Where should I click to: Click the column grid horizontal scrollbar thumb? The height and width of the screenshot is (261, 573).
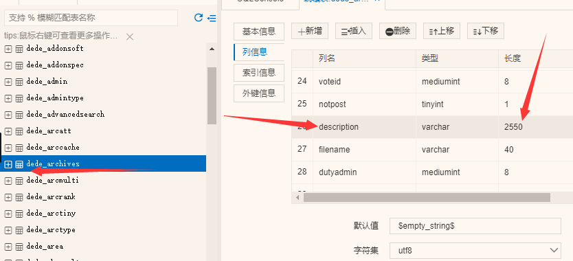427,197
